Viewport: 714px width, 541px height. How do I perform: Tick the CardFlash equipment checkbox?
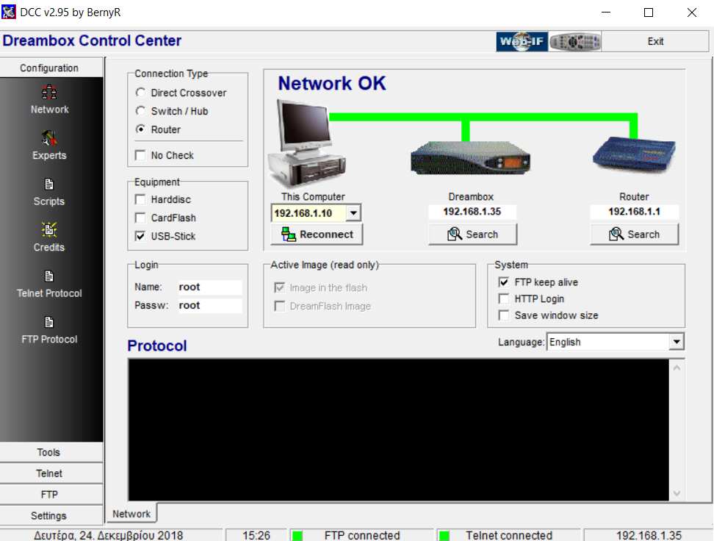(x=140, y=218)
